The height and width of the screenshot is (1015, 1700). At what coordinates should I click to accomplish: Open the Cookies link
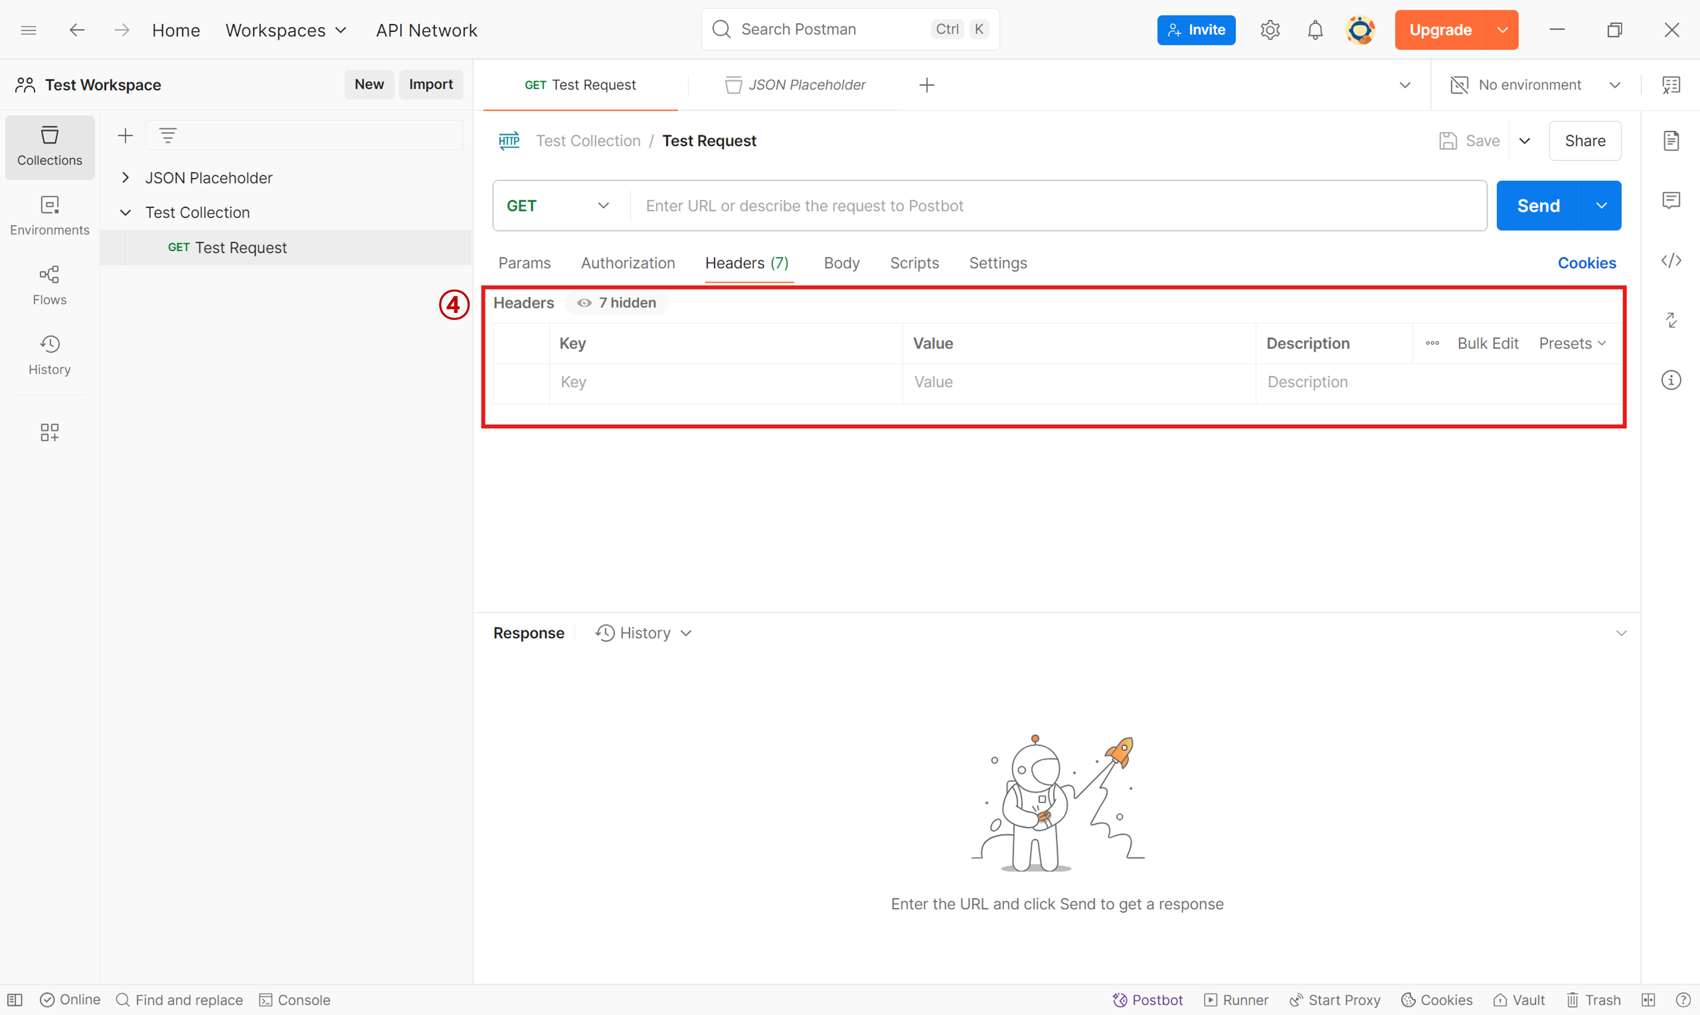coord(1586,263)
